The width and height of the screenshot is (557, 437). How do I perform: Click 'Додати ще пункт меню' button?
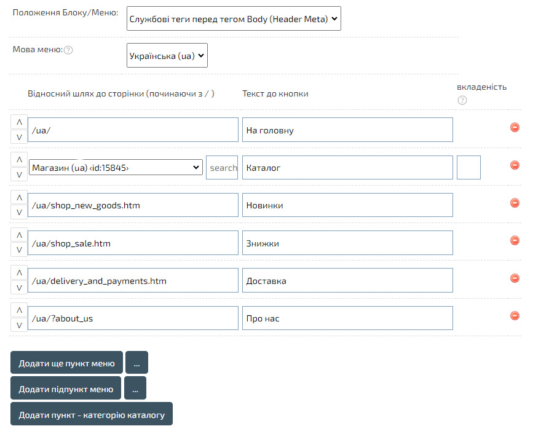coord(66,363)
